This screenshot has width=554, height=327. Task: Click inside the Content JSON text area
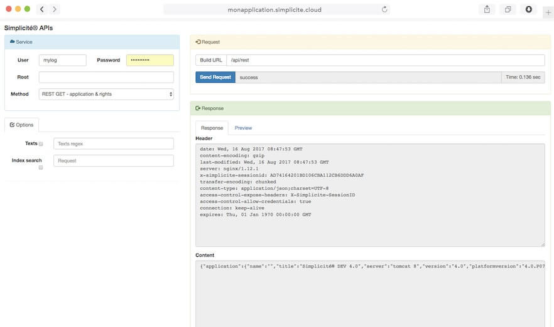click(x=370, y=294)
